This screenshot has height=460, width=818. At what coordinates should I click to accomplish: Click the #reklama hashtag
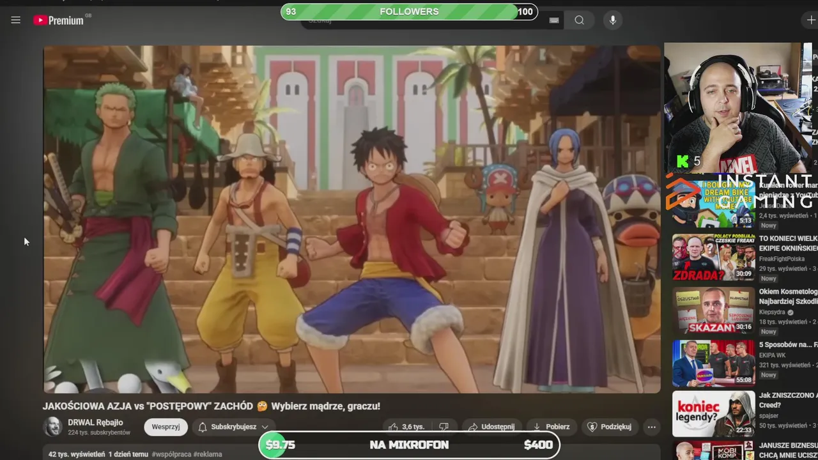(x=208, y=454)
